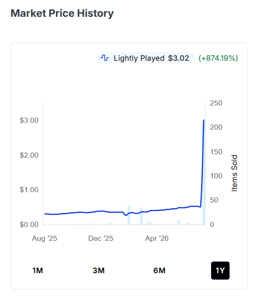Select the 1M time range
Image resolution: width=255 pixels, height=299 pixels.
[37, 271]
